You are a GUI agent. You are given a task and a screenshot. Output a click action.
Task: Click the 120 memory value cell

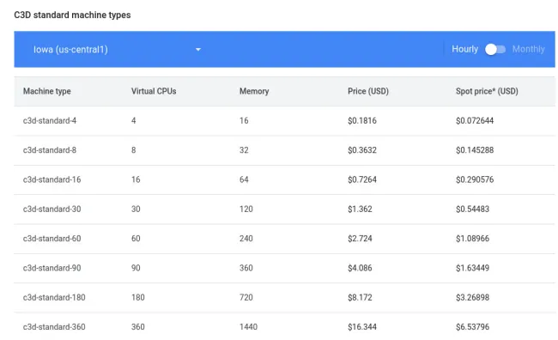click(x=246, y=209)
